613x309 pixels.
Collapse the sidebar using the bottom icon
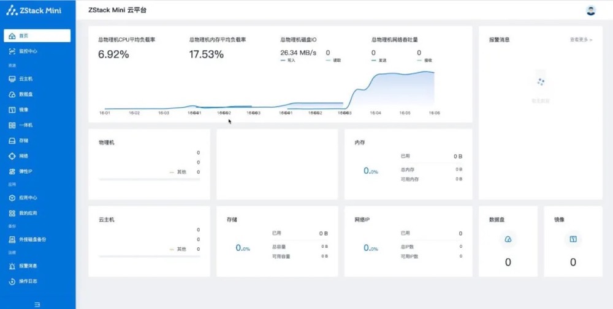click(x=37, y=304)
